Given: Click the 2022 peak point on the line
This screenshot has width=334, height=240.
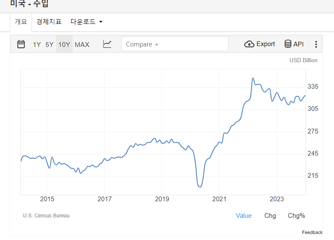Looking at the screenshot, I should click(253, 78).
